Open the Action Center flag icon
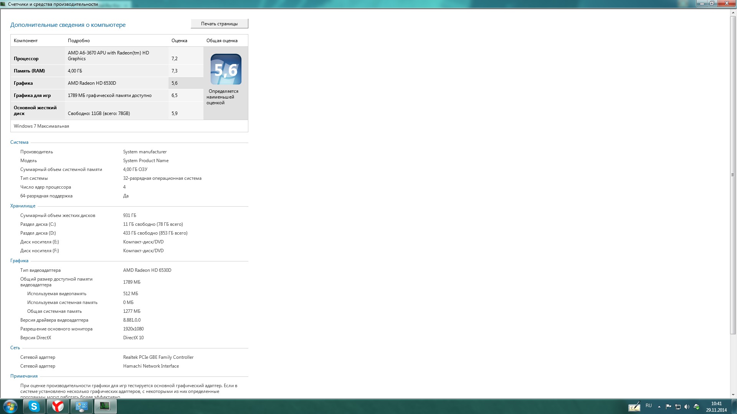737x414 pixels. click(668, 407)
